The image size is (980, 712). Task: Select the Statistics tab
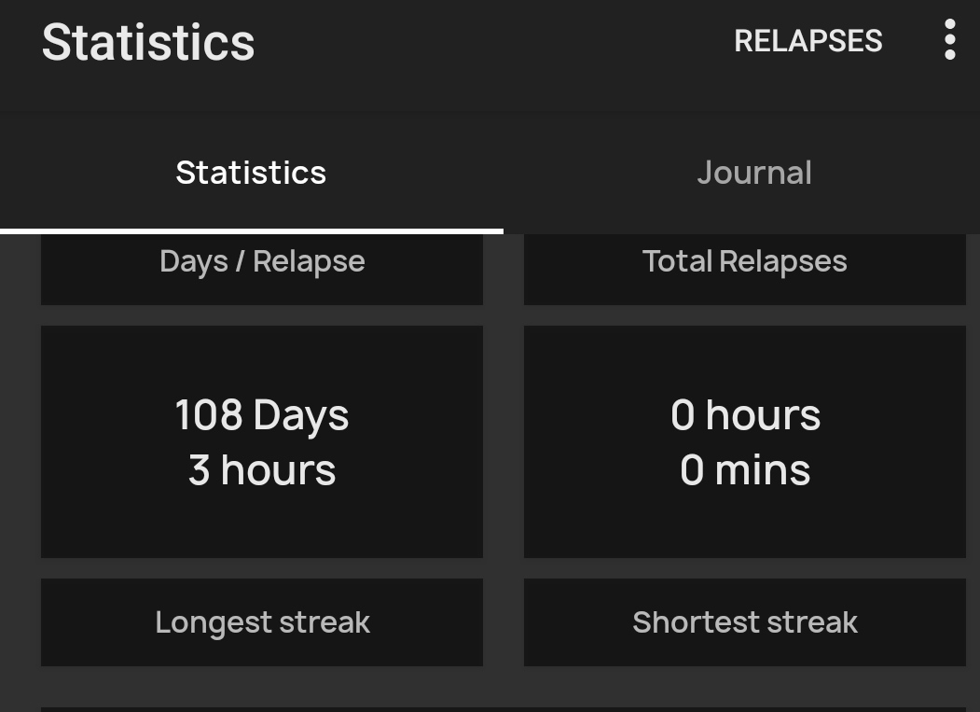point(251,173)
